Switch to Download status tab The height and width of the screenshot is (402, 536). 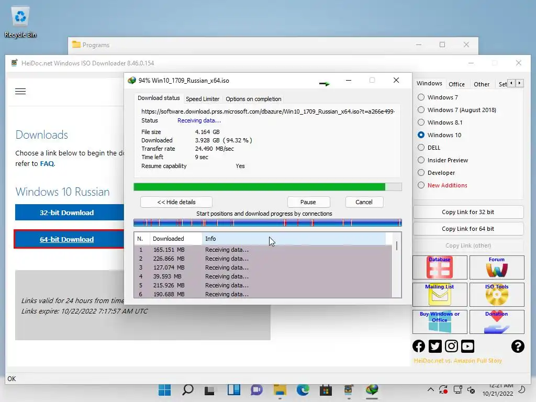tap(159, 98)
